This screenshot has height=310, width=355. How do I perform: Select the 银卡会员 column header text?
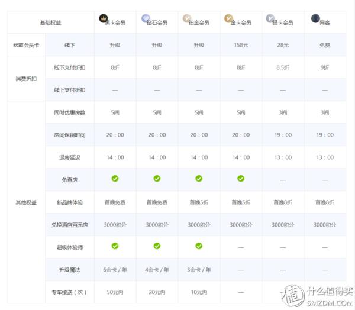click(x=283, y=22)
